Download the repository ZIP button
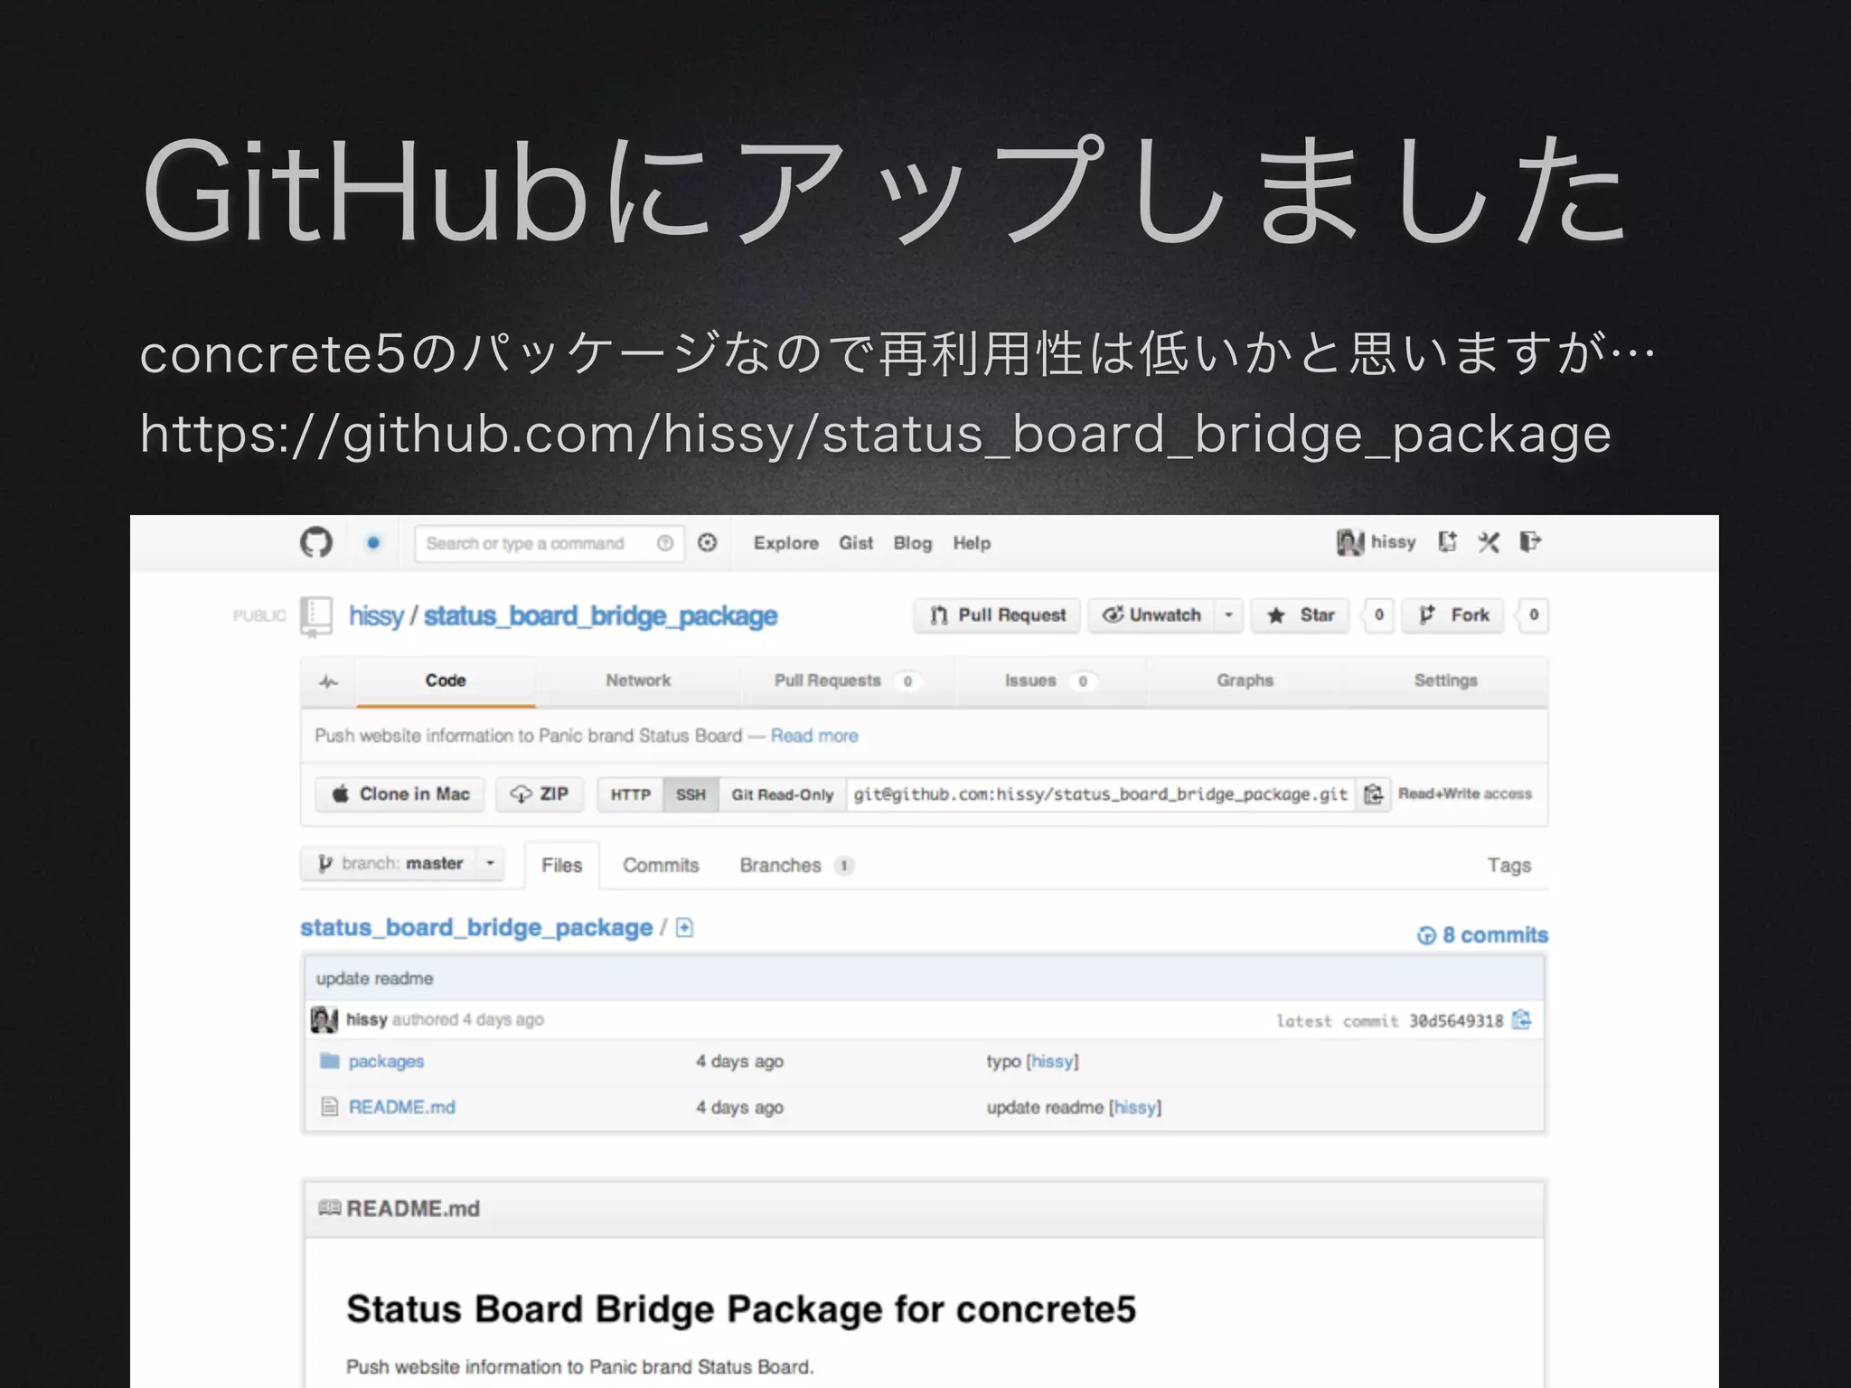Viewport: 1851px width, 1388px height. click(540, 794)
